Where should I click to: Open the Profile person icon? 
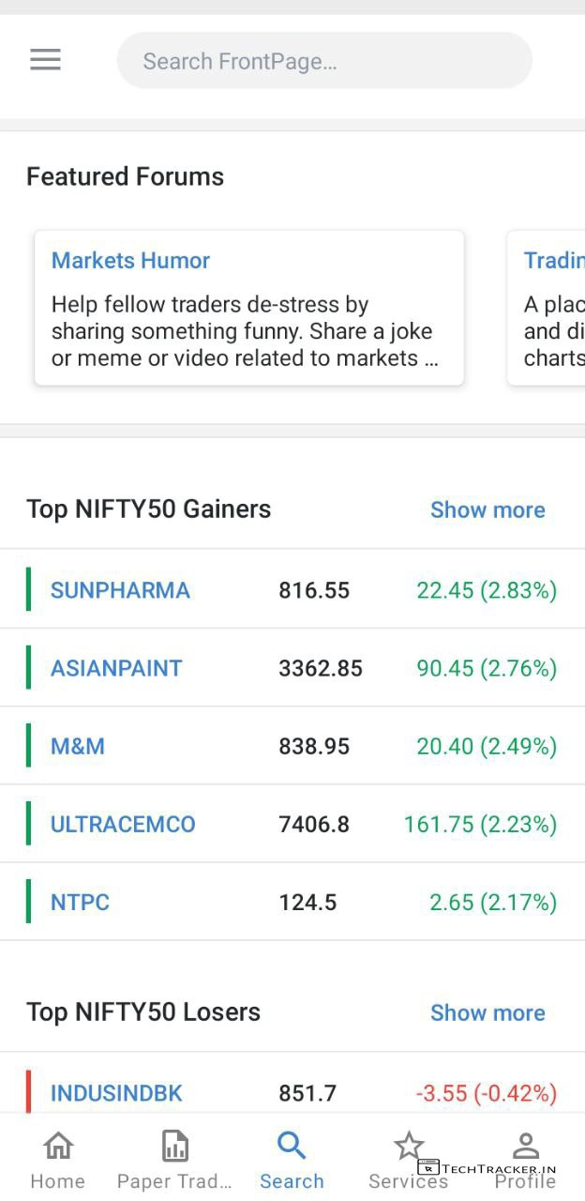tap(526, 1146)
